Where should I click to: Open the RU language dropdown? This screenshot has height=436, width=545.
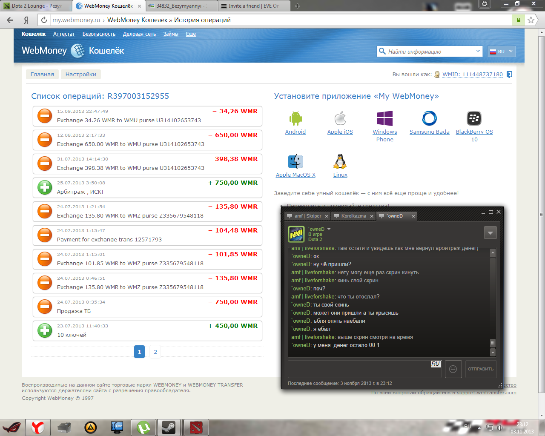pyautogui.click(x=502, y=52)
